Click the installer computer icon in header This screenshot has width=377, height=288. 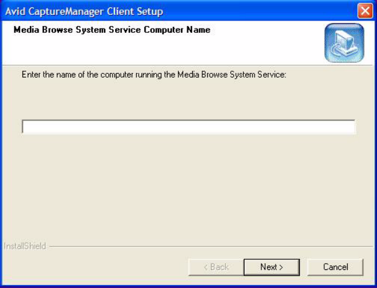pos(343,43)
